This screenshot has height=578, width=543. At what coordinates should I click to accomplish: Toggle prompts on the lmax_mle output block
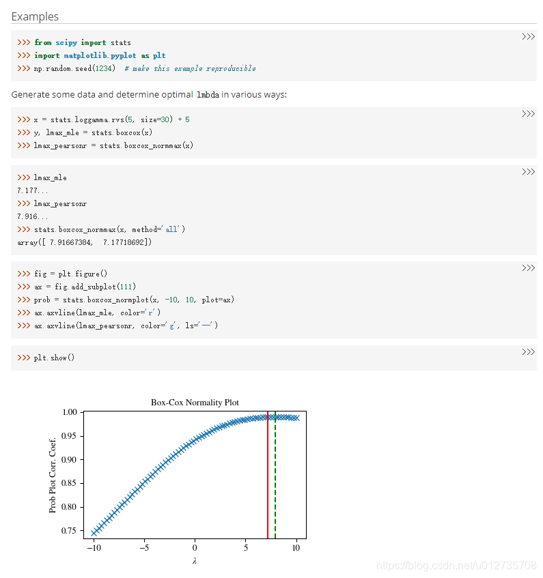[x=527, y=172]
